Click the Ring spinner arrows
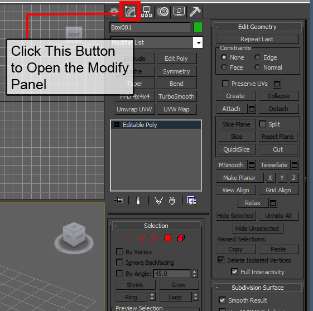313x311 pixels. click(152, 297)
